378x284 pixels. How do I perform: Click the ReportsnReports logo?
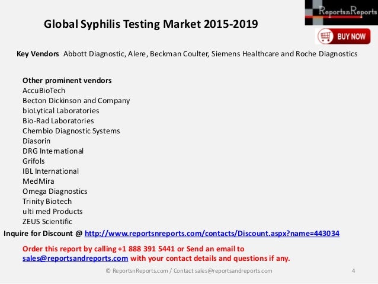click(x=341, y=12)
